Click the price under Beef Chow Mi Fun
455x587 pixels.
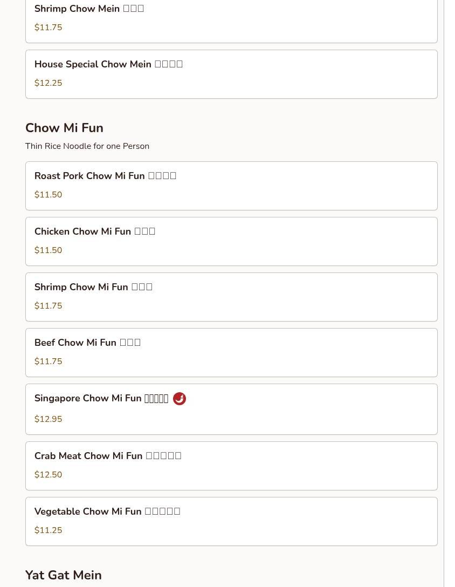[x=48, y=361]
